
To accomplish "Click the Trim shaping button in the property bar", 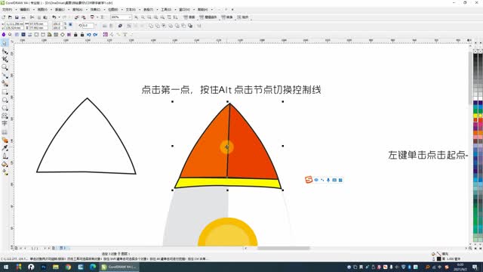I will [158, 26].
